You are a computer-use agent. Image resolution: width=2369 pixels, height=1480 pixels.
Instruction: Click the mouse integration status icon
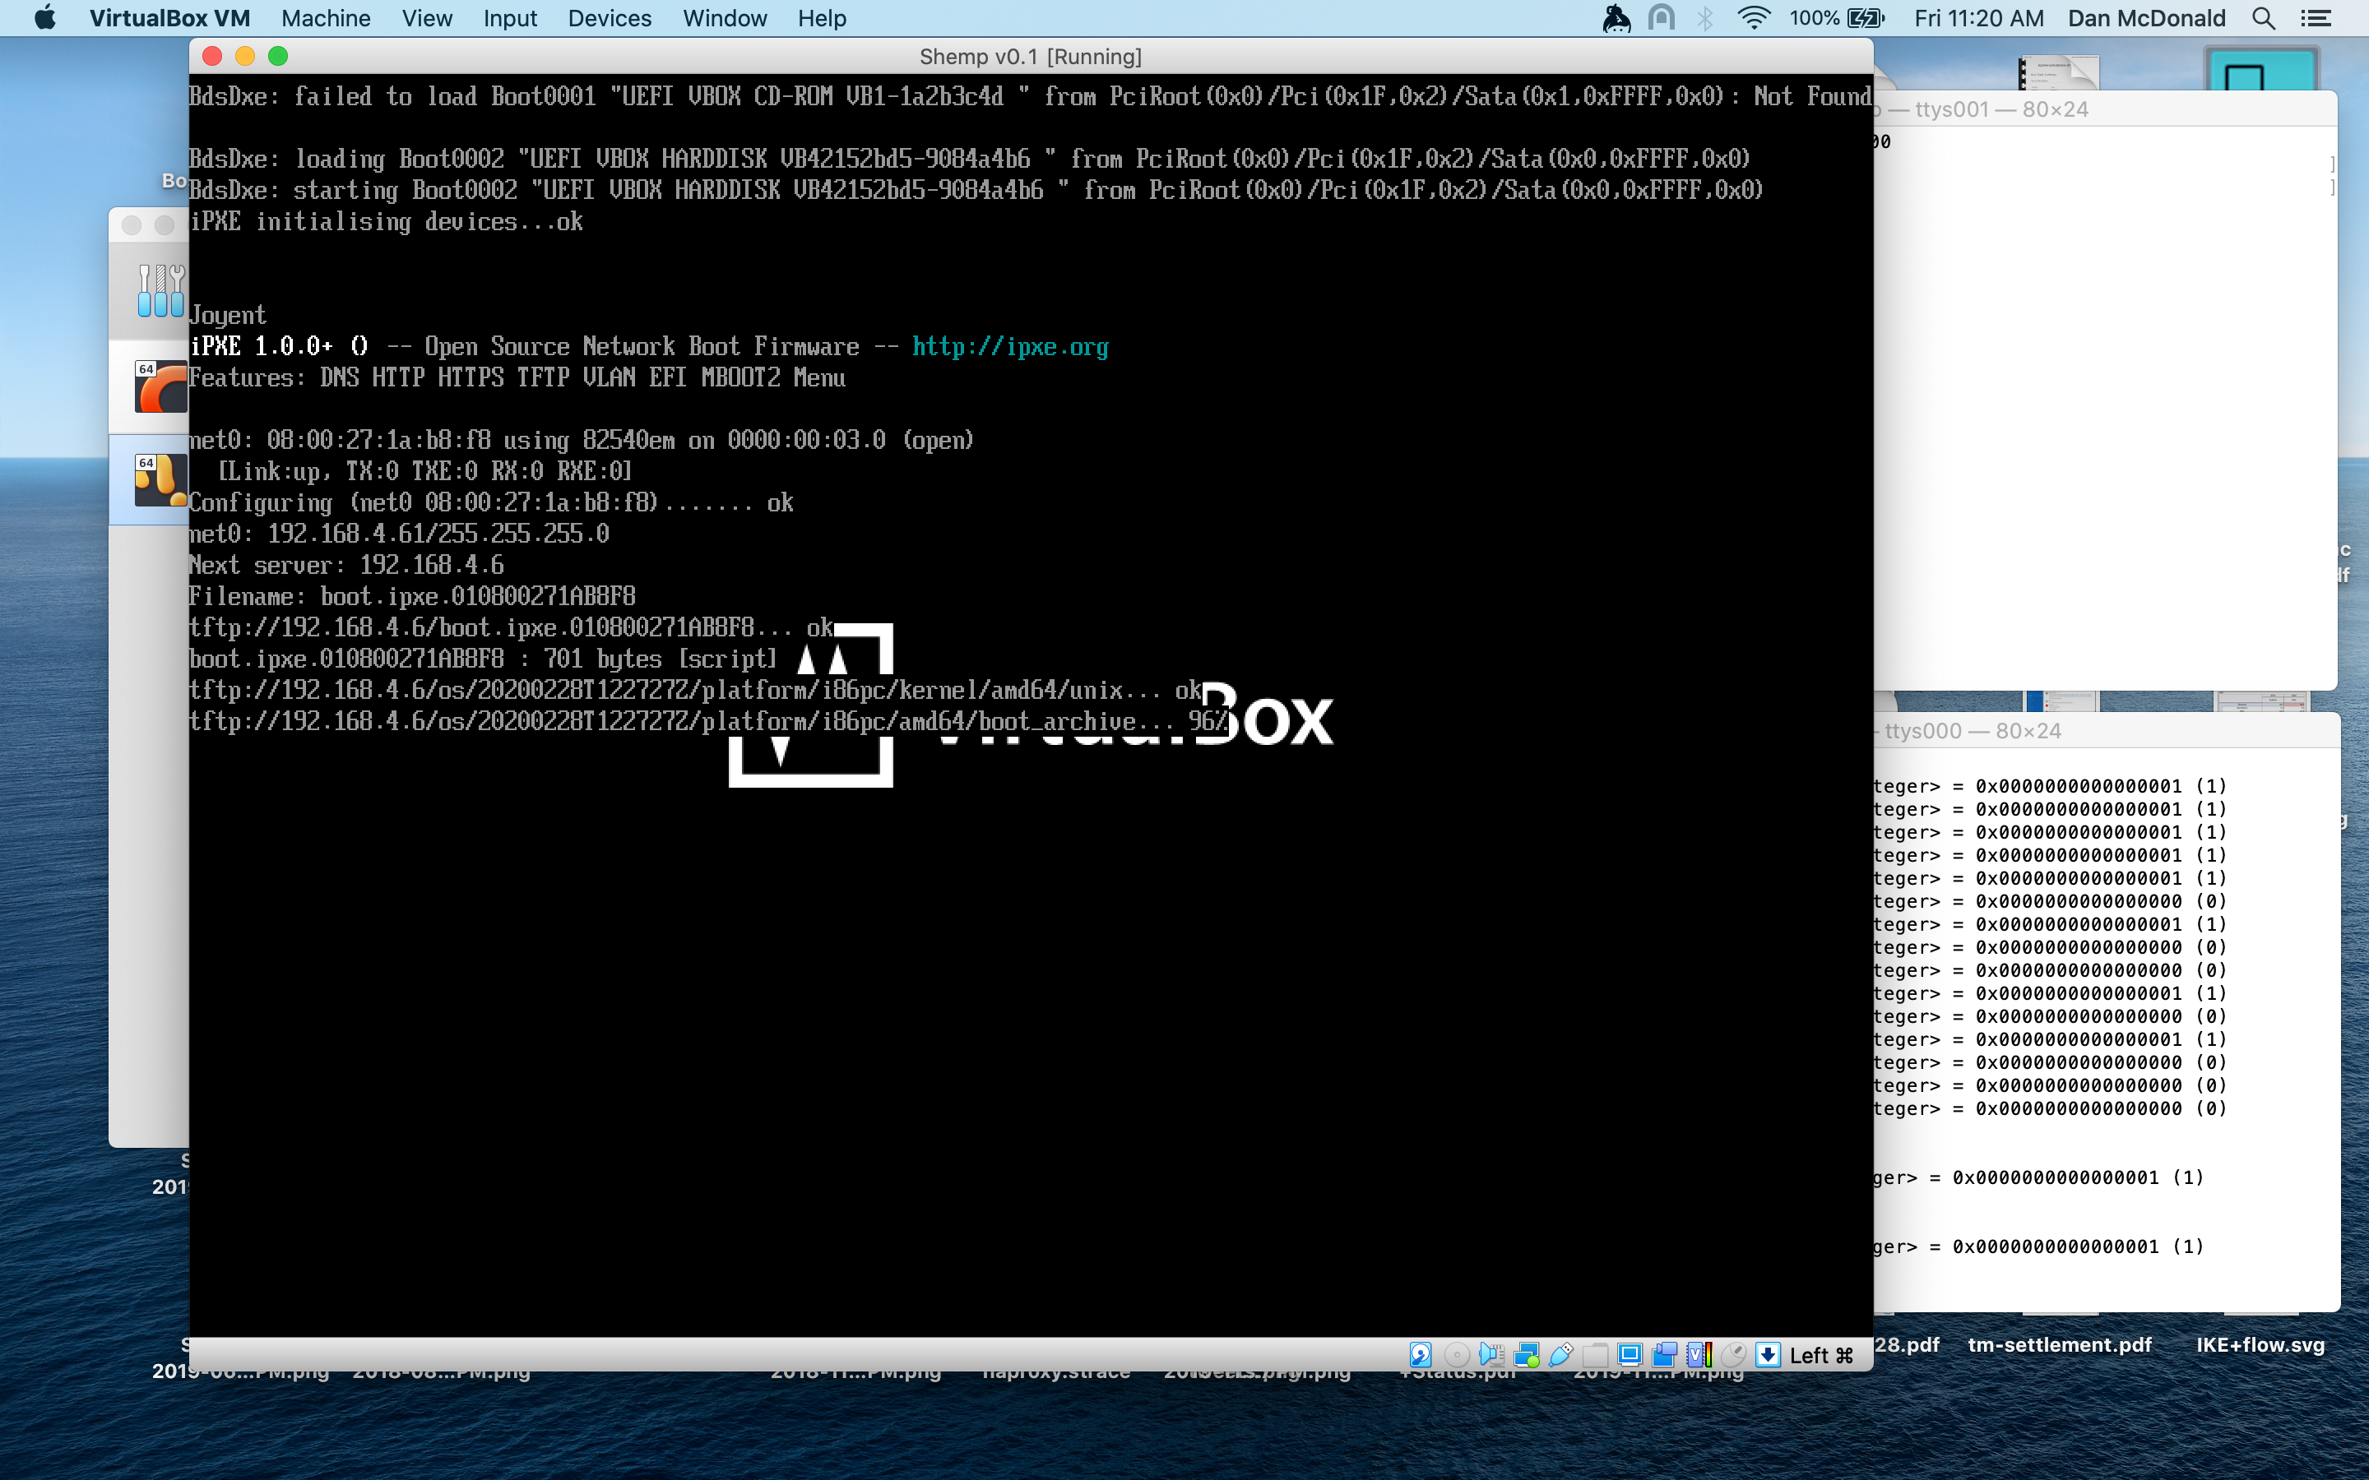pos(1734,1355)
